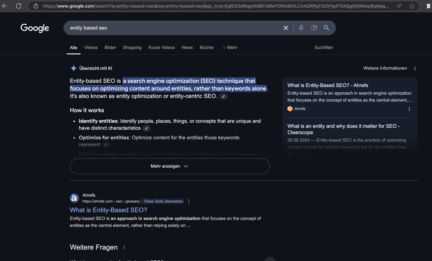
Task: Click inside the search input field
Action: click(x=169, y=28)
